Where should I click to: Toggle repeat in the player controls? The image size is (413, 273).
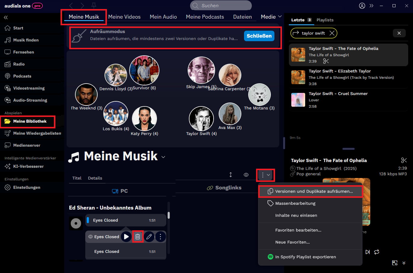tap(377, 252)
